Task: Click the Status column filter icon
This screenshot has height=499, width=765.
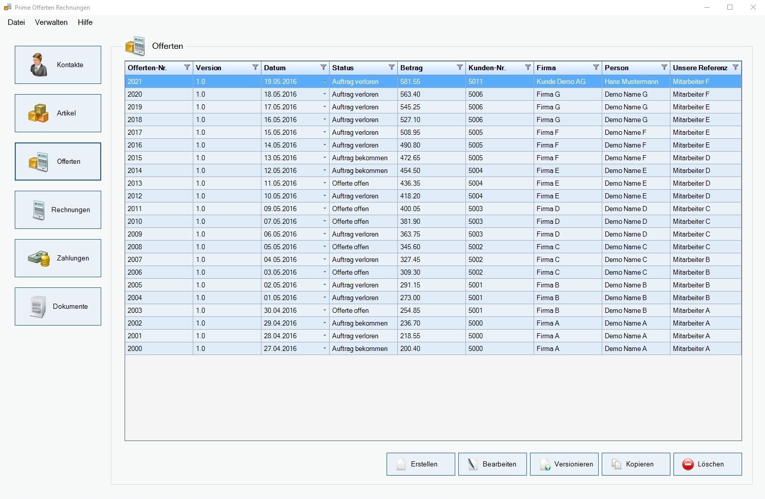Action: 392,68
